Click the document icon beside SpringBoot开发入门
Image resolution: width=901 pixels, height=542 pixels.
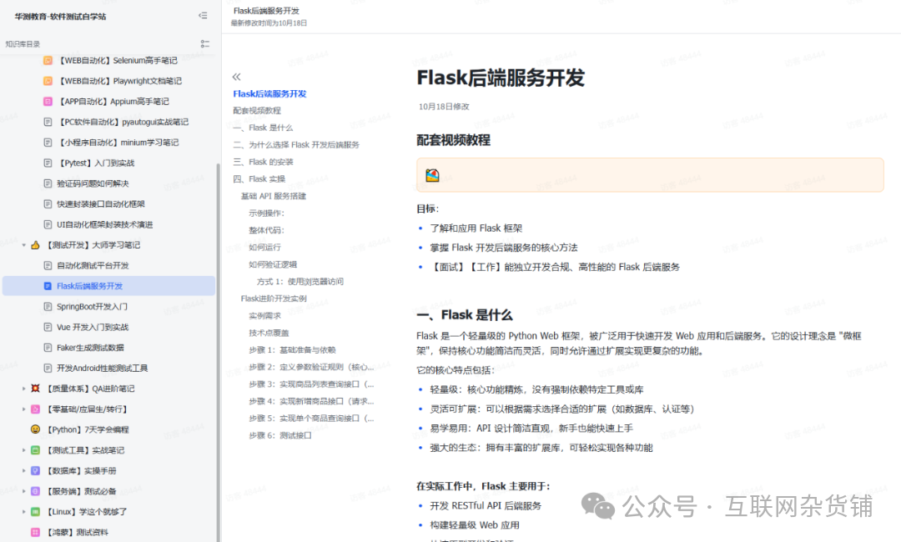click(x=48, y=307)
